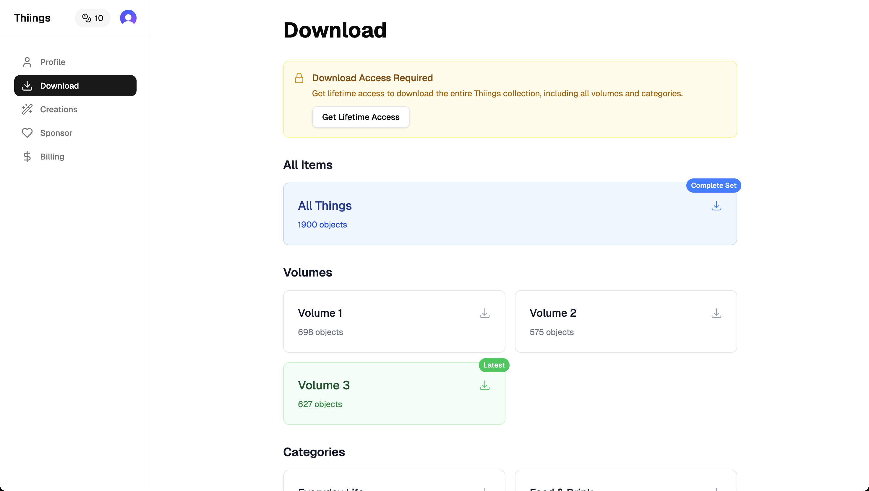Click the Thiings logo text

33,18
